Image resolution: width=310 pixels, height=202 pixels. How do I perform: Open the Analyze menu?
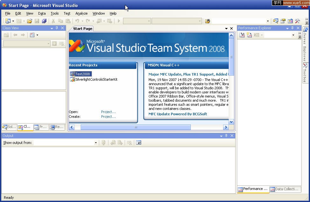click(81, 13)
